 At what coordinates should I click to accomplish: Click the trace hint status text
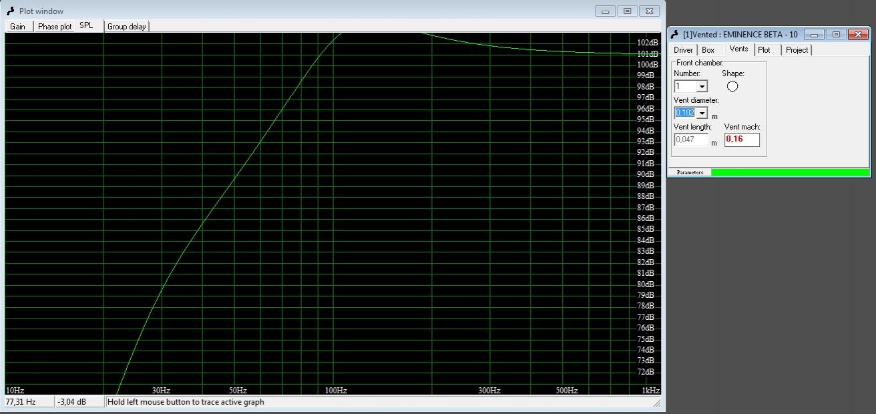(x=186, y=402)
